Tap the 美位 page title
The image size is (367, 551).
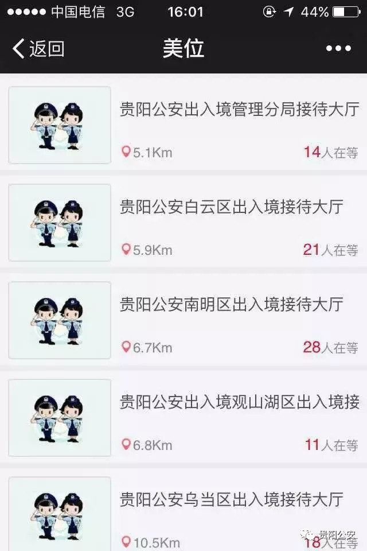pyautogui.click(x=183, y=48)
